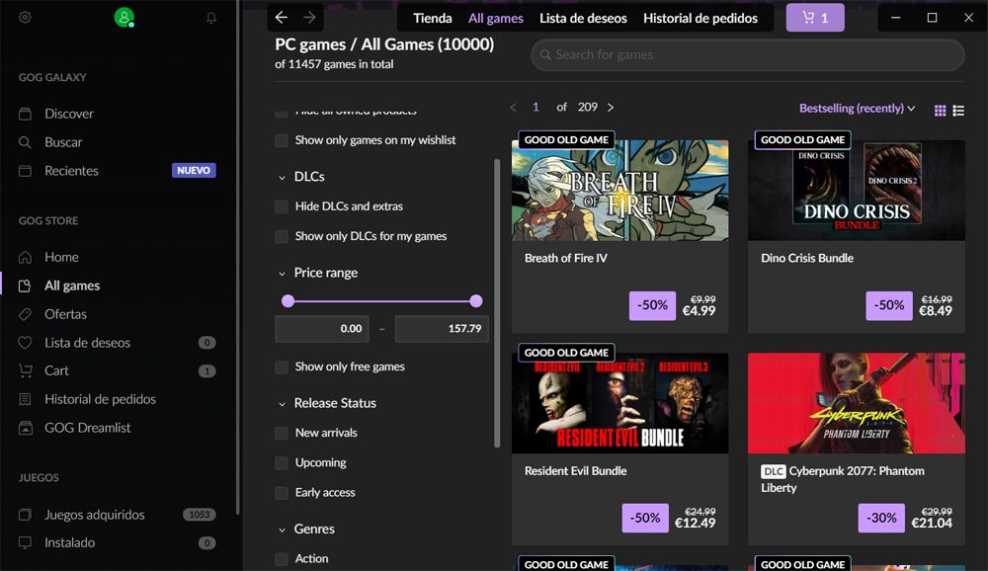Open Juegos adquiridos library
This screenshot has width=988, height=571.
(95, 515)
